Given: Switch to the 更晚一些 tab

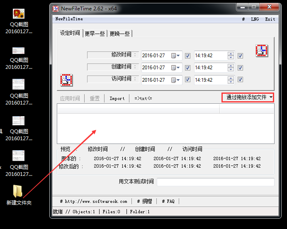Looking at the screenshot, I should pyautogui.click(x=119, y=34).
